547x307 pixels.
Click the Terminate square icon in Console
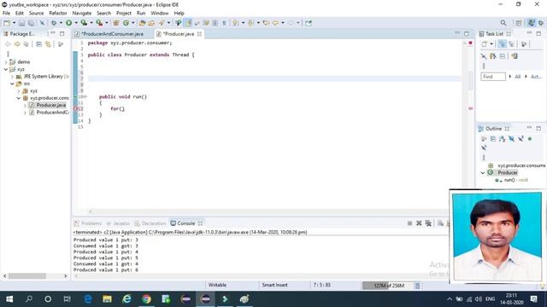409,223
